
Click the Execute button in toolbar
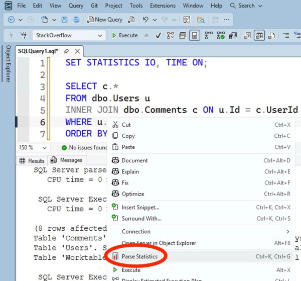(x=125, y=35)
